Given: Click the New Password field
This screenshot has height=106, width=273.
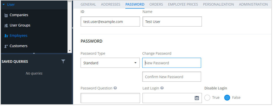Looking at the screenshot, I should tap(172, 63).
